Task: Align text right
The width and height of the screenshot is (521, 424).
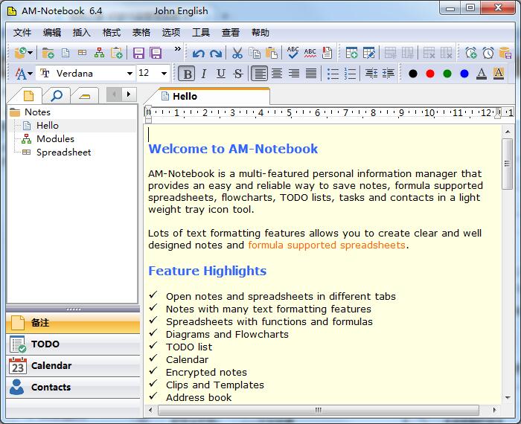Action: tap(294, 74)
